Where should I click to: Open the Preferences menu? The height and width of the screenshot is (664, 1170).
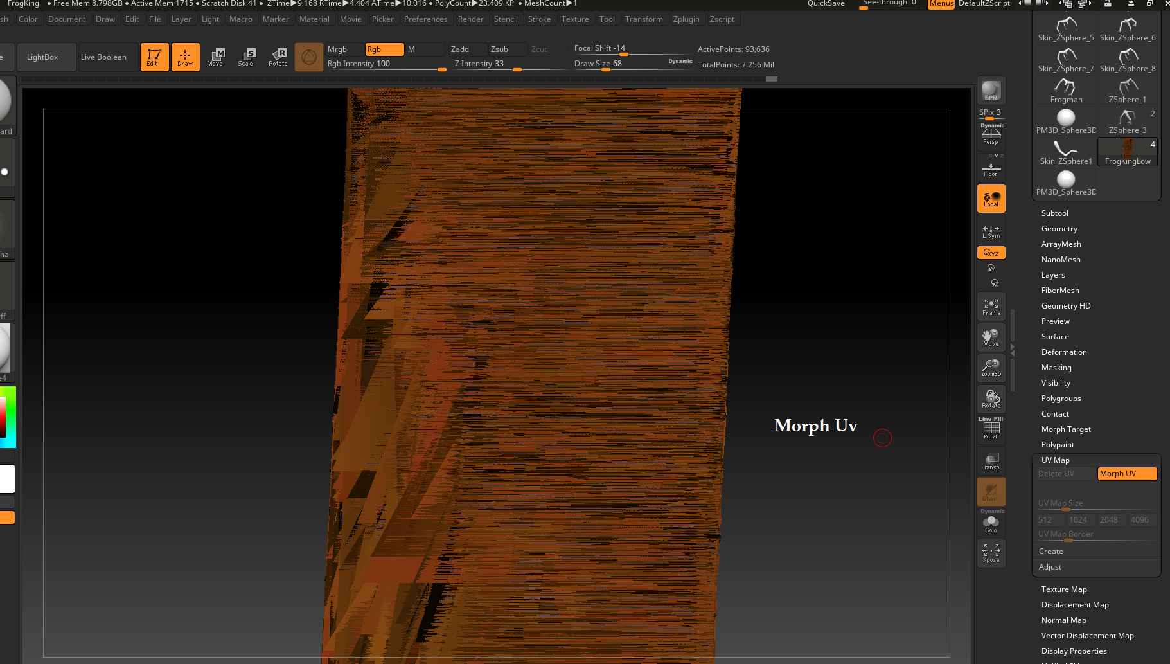[x=425, y=19]
